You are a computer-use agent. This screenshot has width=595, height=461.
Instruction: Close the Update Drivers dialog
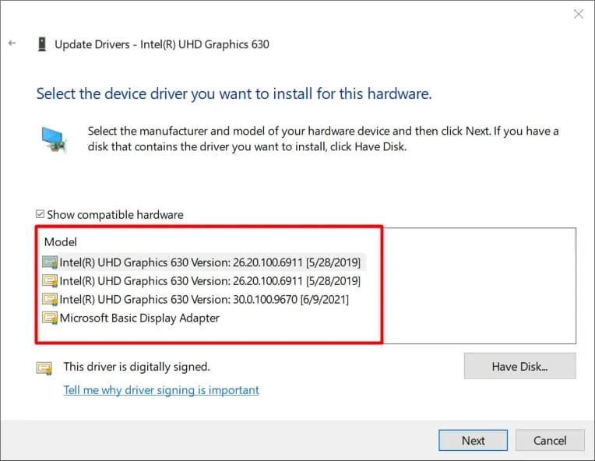(x=579, y=15)
